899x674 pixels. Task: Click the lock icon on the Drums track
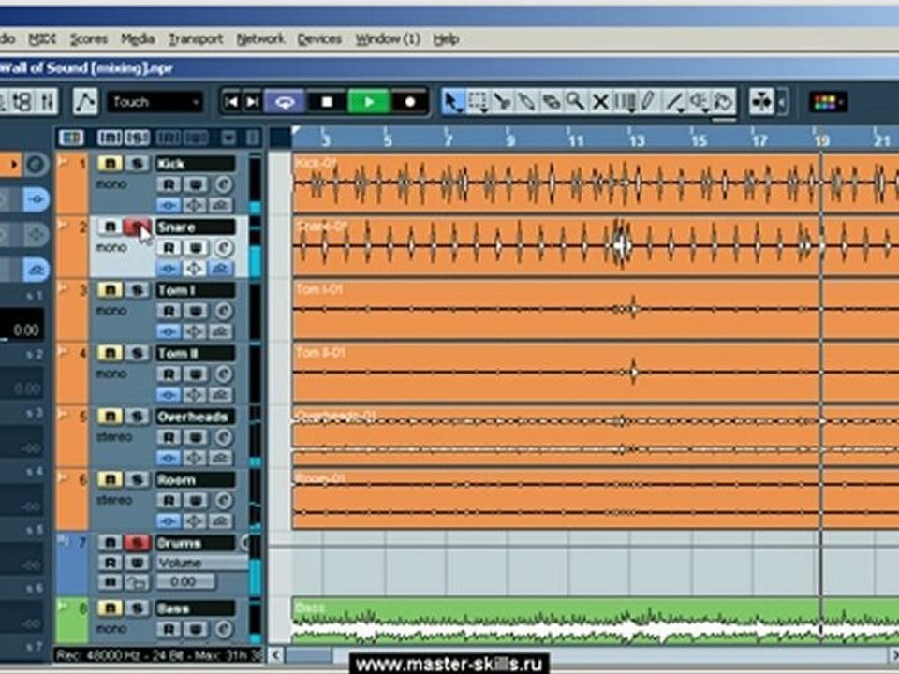pyautogui.click(x=137, y=583)
